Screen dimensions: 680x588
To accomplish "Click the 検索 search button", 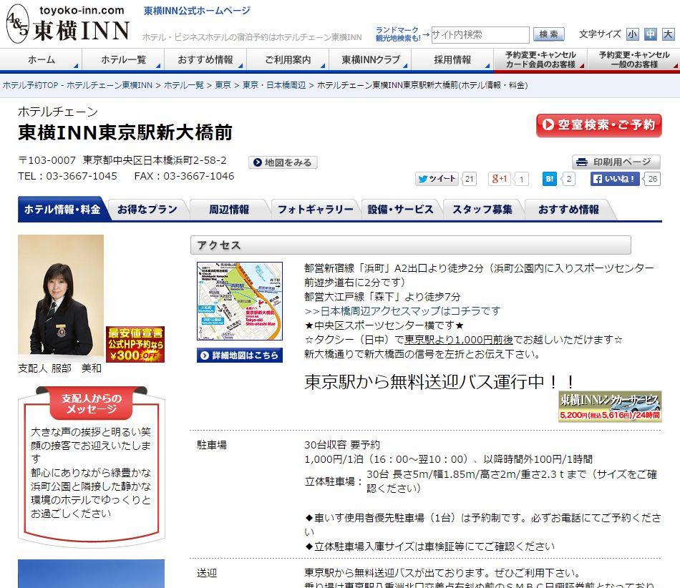I will (x=548, y=34).
